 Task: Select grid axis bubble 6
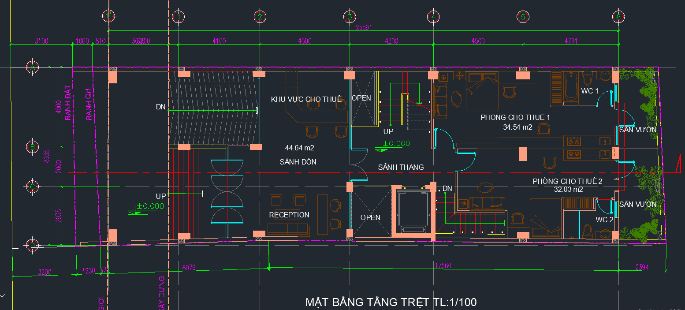[618, 17]
